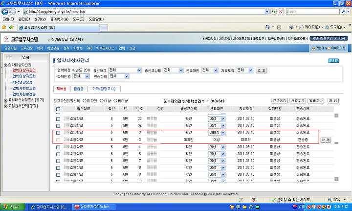Open the 출신학교 dropdown set to 전체

[x=125, y=70]
